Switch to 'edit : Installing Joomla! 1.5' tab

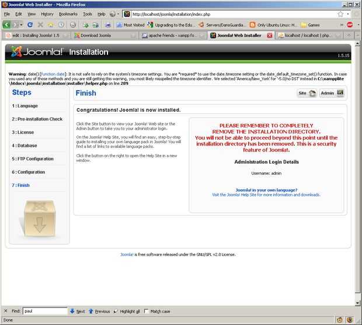click(x=36, y=36)
